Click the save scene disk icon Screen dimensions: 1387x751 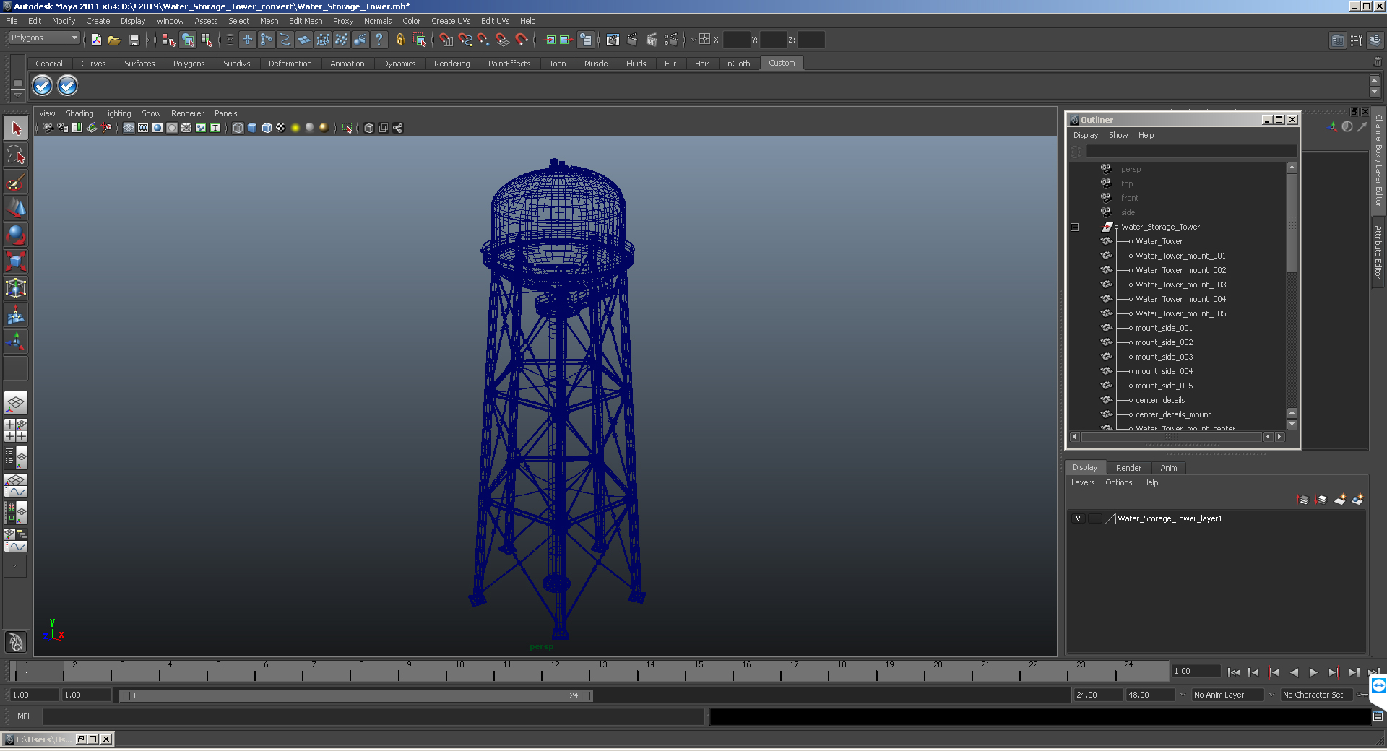pyautogui.click(x=134, y=40)
